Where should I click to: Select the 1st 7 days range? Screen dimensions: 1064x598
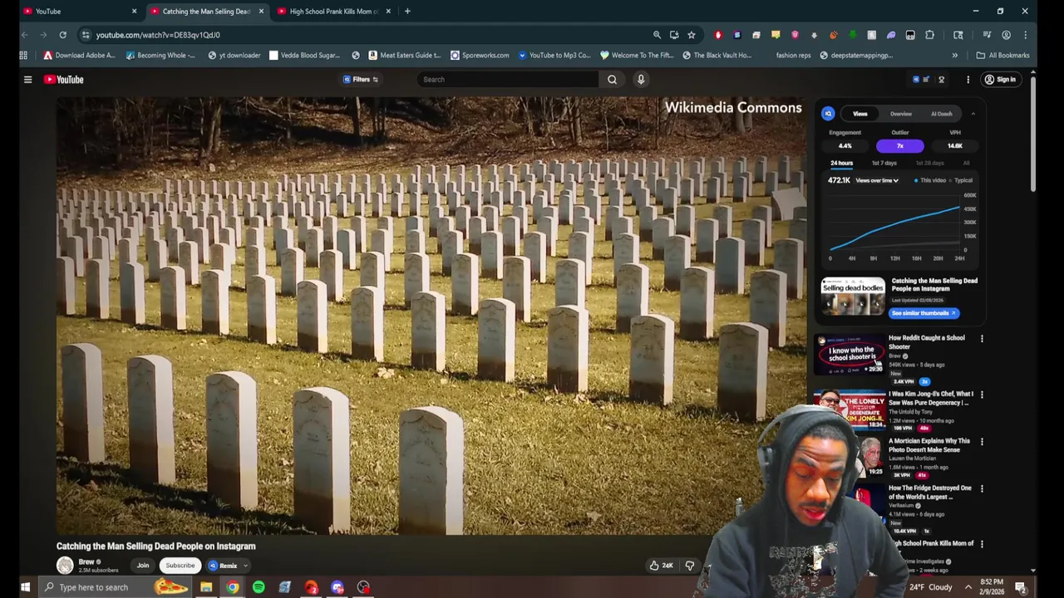tap(884, 164)
